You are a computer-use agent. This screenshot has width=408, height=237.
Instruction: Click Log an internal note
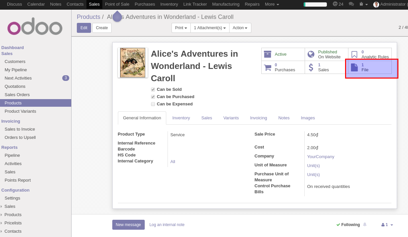click(167, 225)
